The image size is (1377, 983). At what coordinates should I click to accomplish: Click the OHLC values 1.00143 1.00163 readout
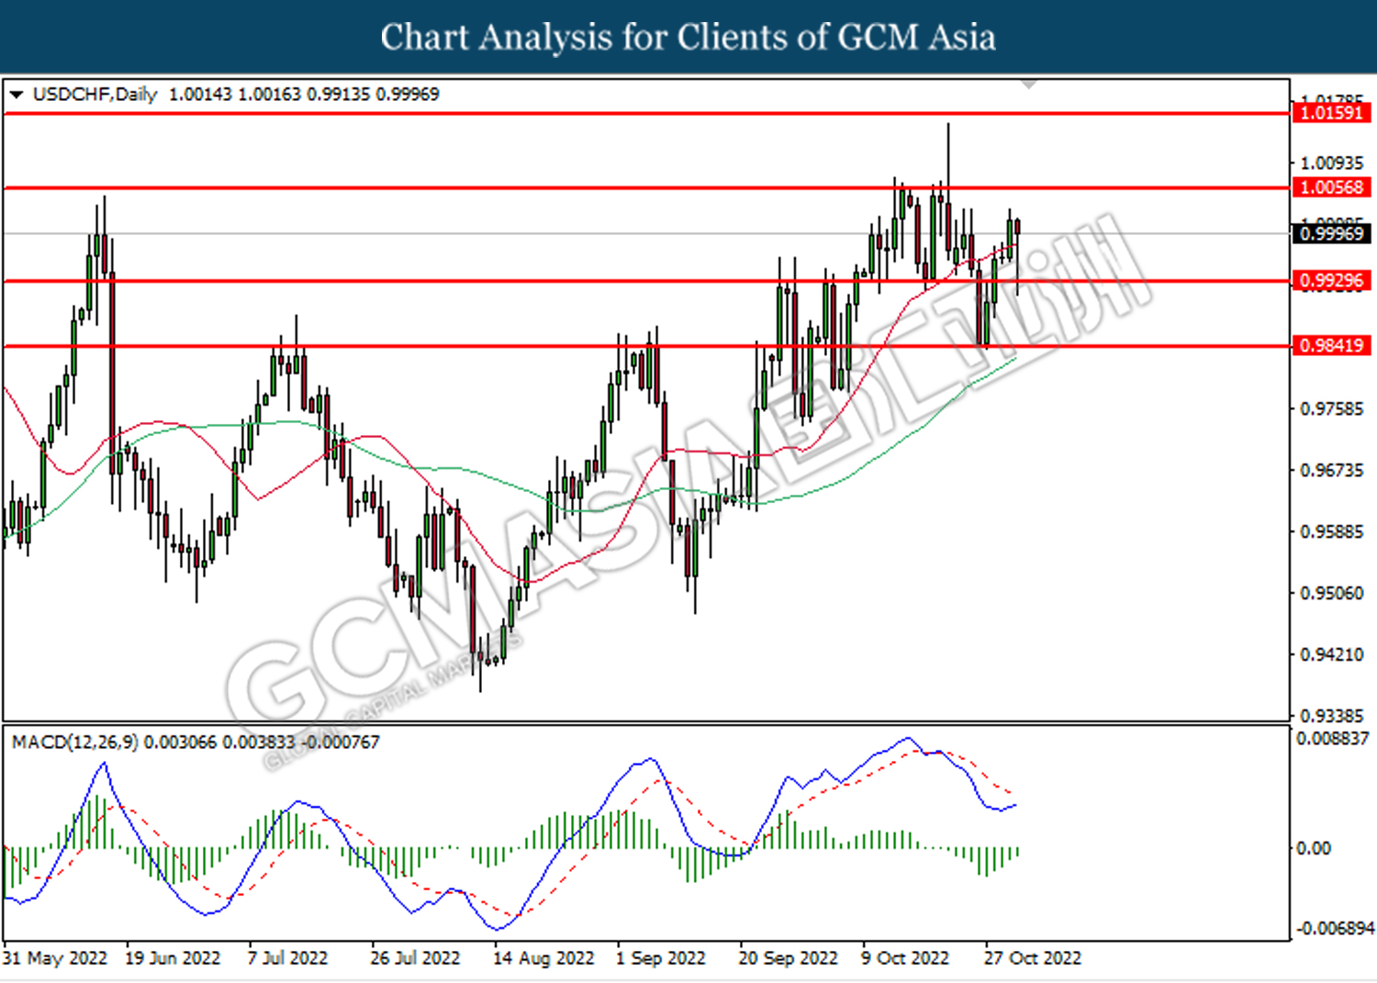click(304, 95)
